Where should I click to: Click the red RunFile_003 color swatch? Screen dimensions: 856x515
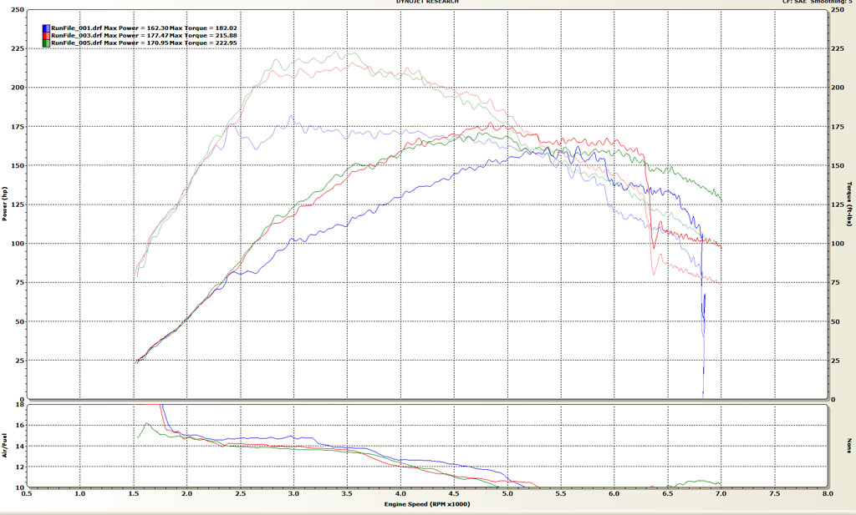(46, 36)
